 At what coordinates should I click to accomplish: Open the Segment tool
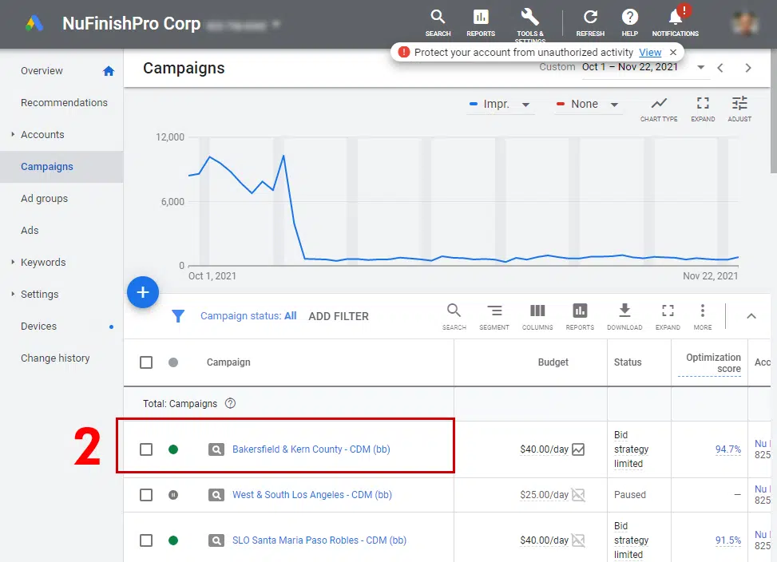(494, 317)
